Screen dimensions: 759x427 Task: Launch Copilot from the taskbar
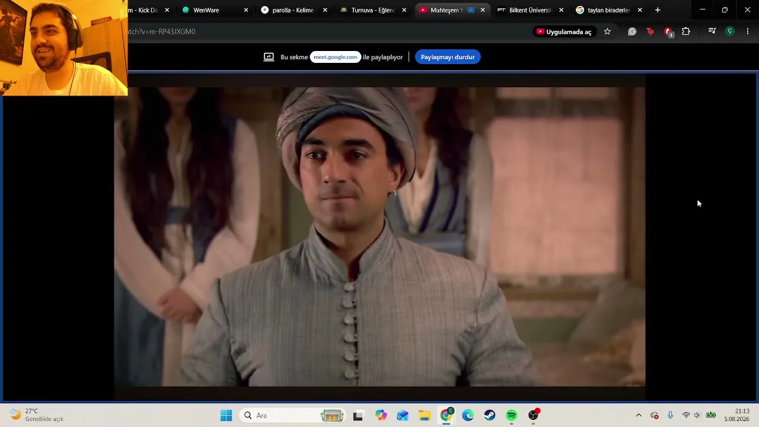pyautogui.click(x=381, y=416)
